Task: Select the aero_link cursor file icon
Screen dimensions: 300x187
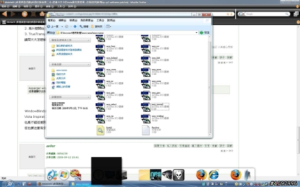Action: 146,60
